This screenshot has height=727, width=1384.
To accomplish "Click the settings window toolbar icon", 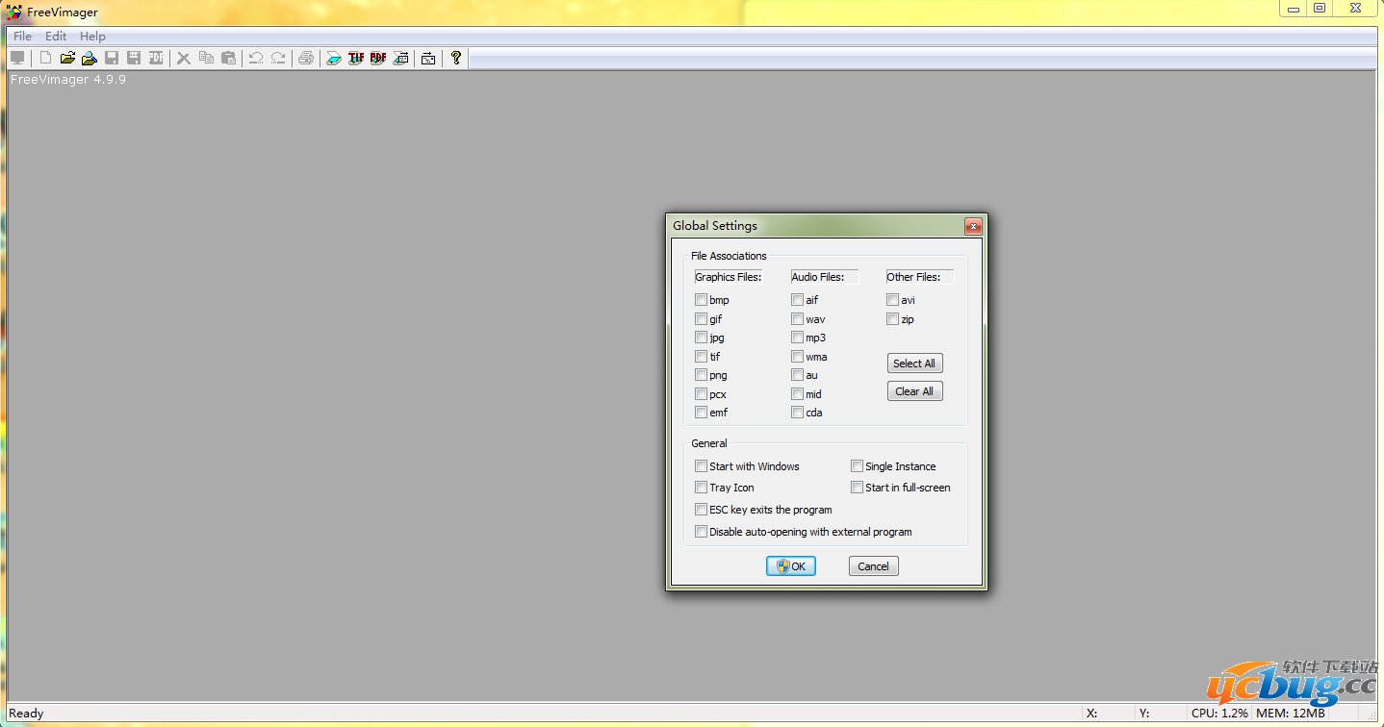I will [428, 58].
